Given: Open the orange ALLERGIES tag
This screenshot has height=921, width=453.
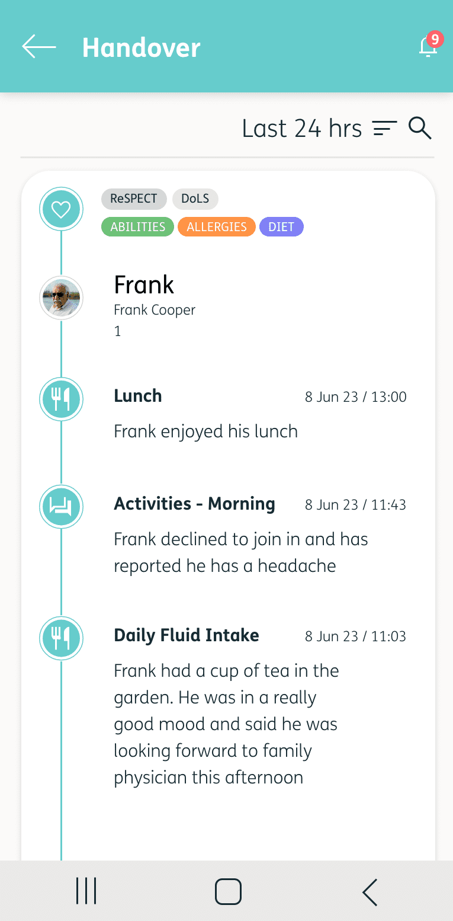Looking at the screenshot, I should pos(217,227).
